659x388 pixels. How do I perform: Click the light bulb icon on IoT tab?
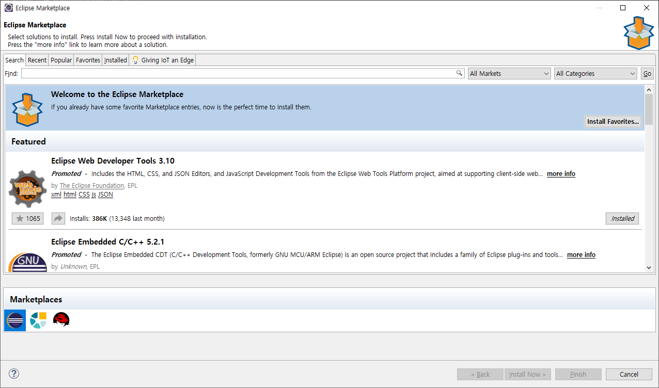pyautogui.click(x=136, y=60)
